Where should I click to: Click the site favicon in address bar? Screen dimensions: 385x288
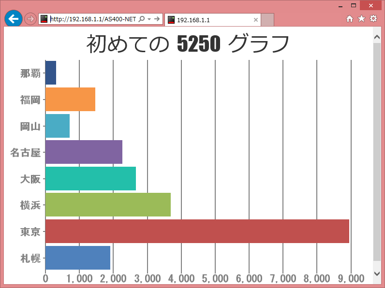pyautogui.click(x=44, y=19)
